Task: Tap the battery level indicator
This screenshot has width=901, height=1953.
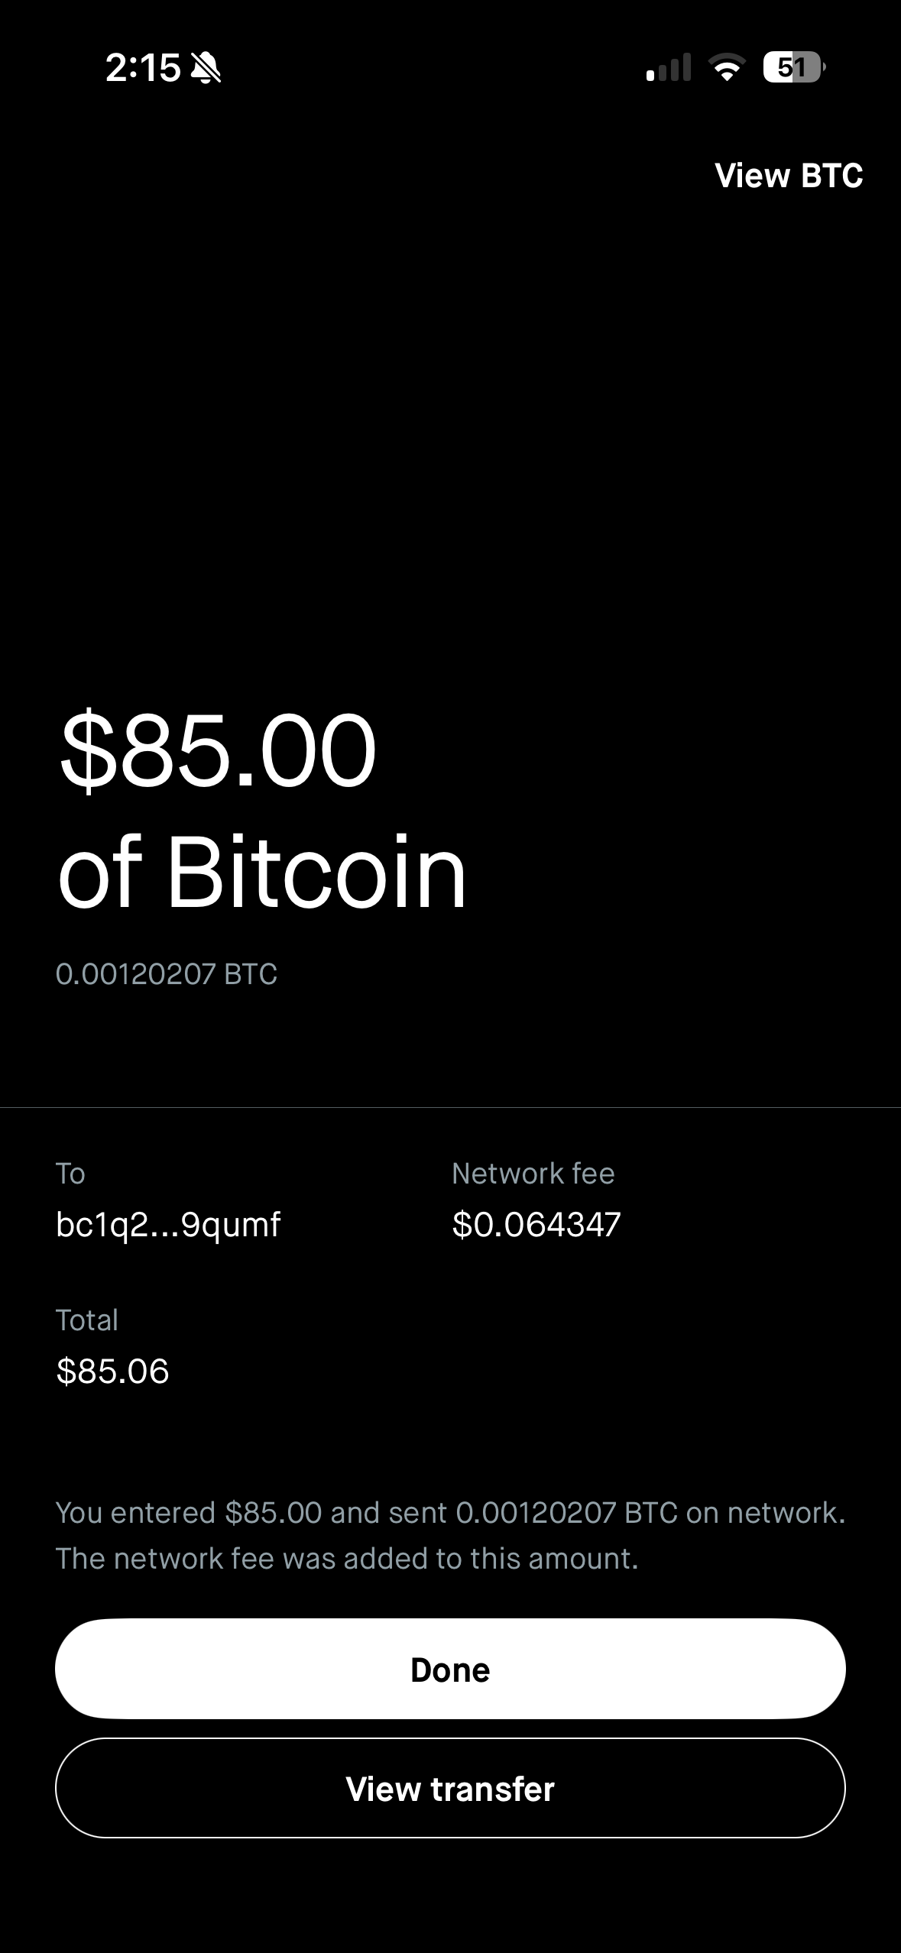Action: pyautogui.click(x=793, y=67)
